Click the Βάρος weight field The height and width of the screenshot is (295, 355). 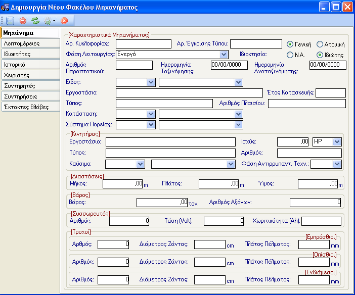(162, 203)
